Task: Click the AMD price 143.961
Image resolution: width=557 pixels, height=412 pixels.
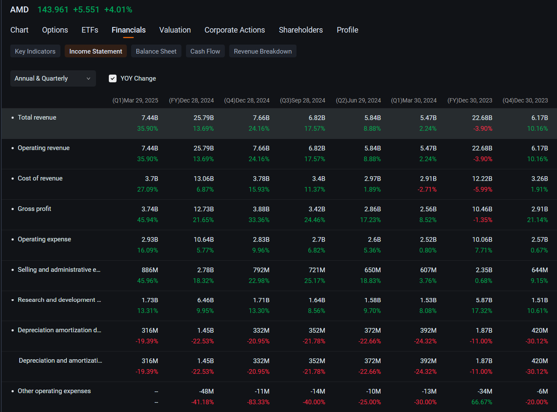Action: (x=53, y=9)
